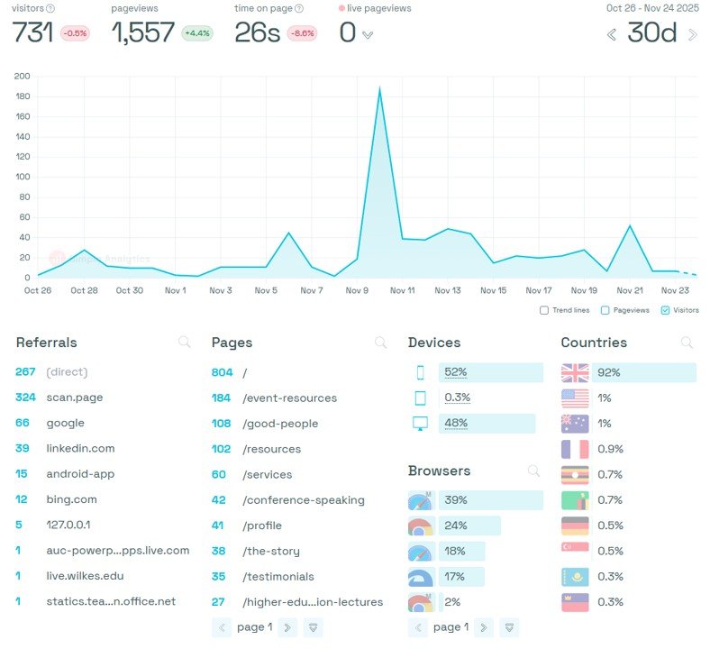The width and height of the screenshot is (710, 649).
Task: Expand the live pageviews dropdown arrow
Action: pos(368,35)
